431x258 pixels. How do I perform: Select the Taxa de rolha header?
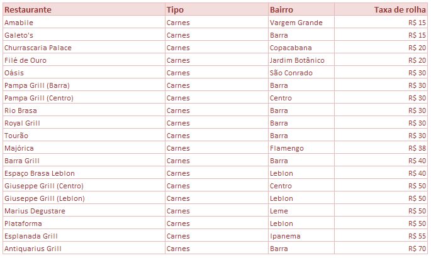pos(381,9)
